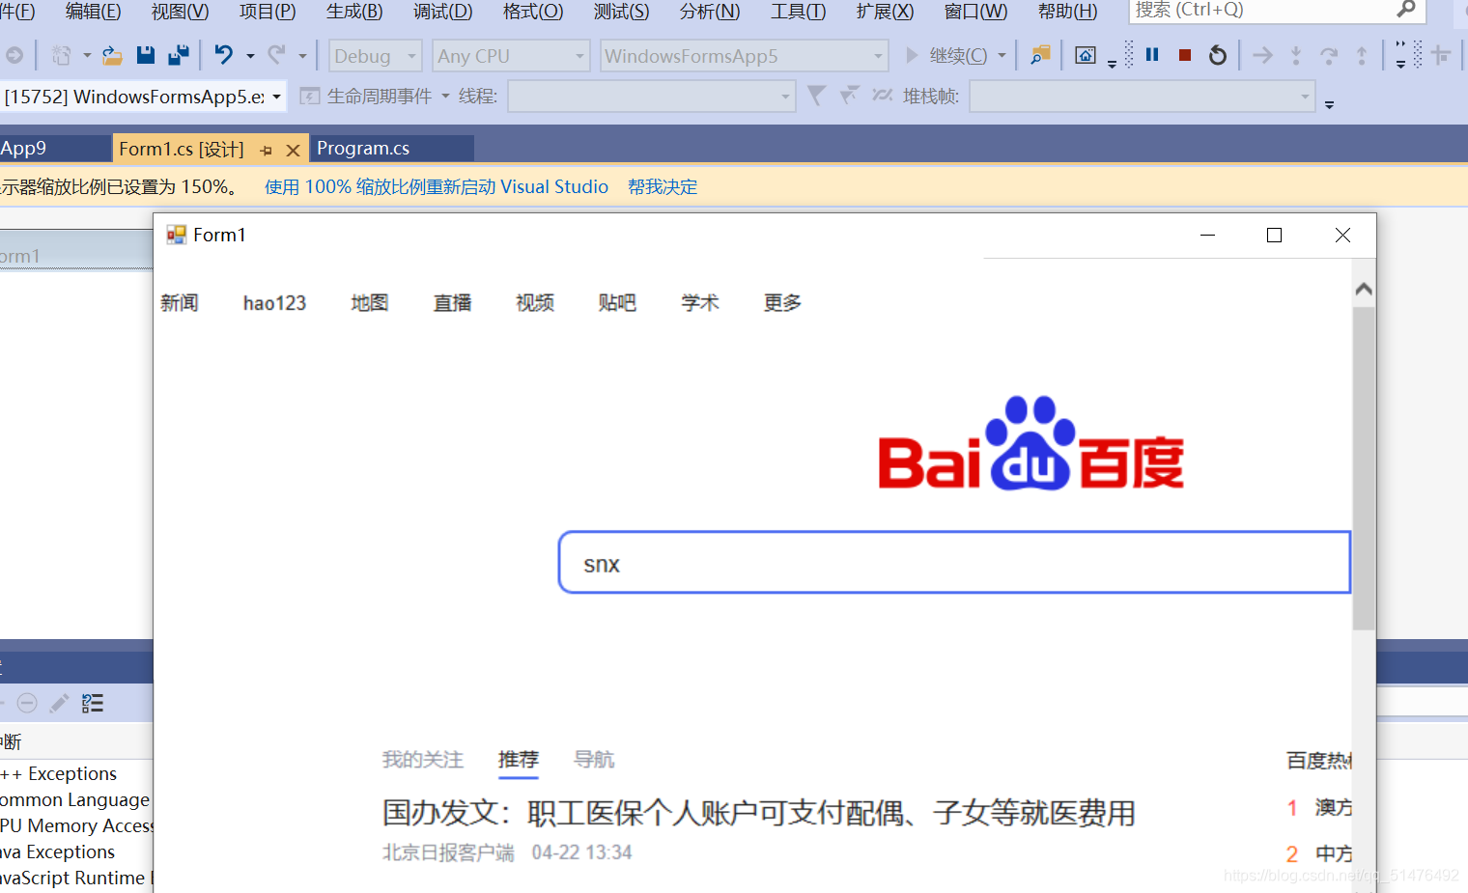Stop debugging with the red square icon

(1184, 55)
